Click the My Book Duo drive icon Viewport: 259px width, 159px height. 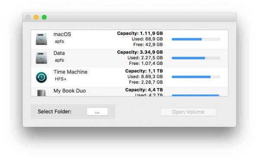pos(41,93)
